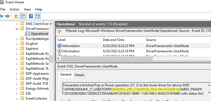Sort by the Date and Time column header
This screenshot has width=211, height=101.
[123, 40]
